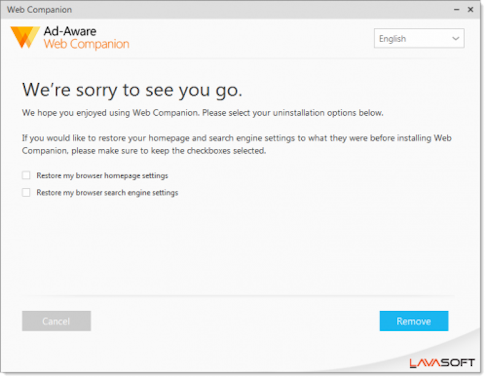Click the paragraph about keeping checkboxes selected
Image resolution: width=487 pixels, height=379 pixels.
[236, 144]
